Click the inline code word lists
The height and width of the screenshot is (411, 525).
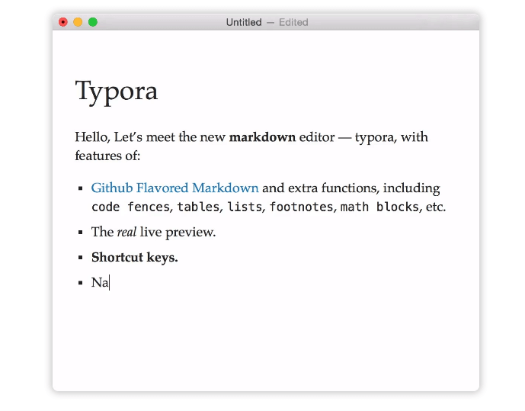(x=245, y=207)
